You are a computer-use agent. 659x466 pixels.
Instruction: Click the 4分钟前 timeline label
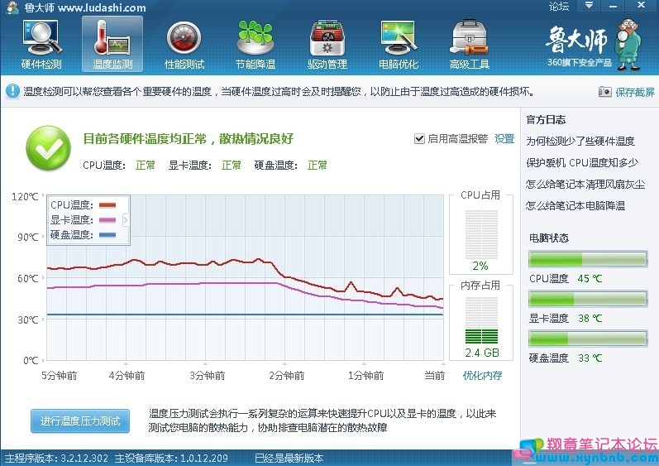pyautogui.click(x=127, y=375)
